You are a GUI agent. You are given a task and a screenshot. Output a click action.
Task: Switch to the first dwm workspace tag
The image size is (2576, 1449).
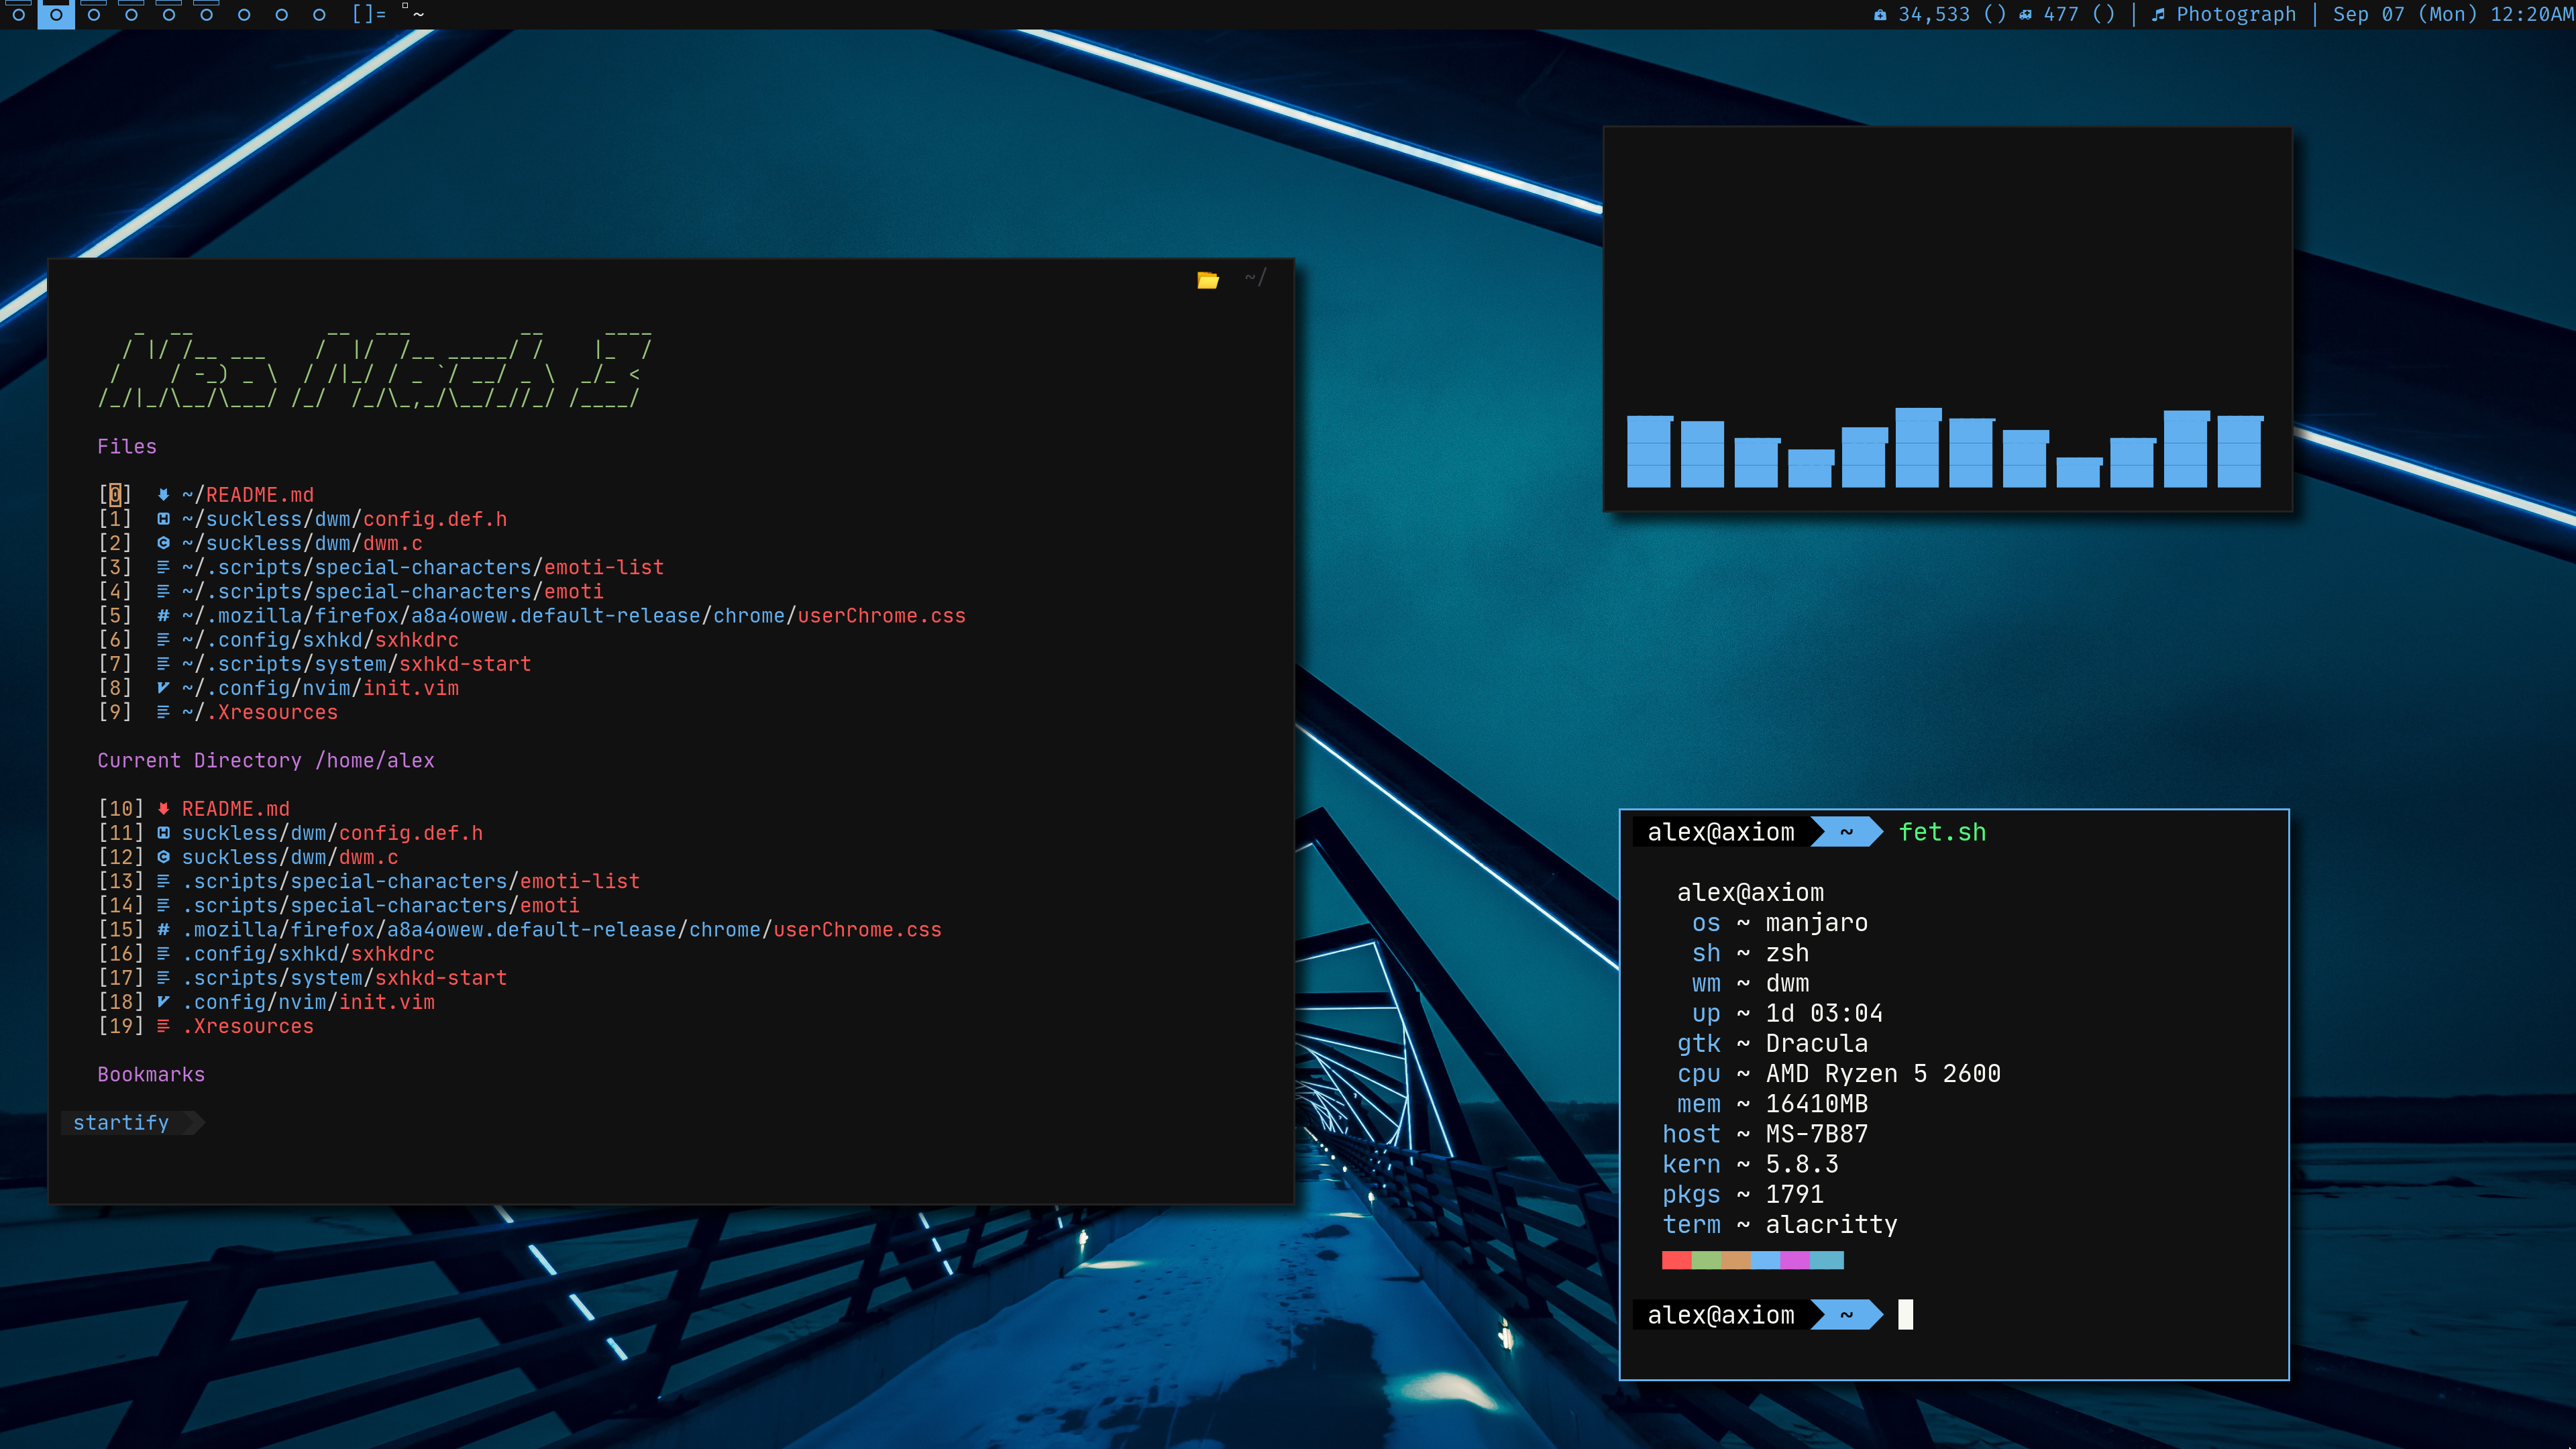tap(18, 14)
